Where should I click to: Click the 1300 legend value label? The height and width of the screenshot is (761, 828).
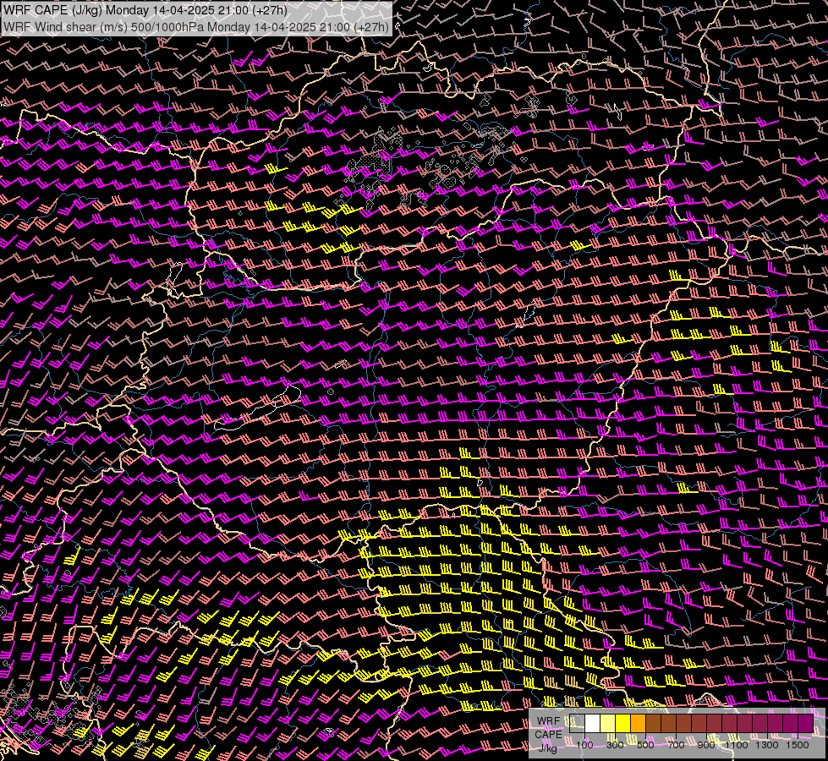(x=767, y=745)
